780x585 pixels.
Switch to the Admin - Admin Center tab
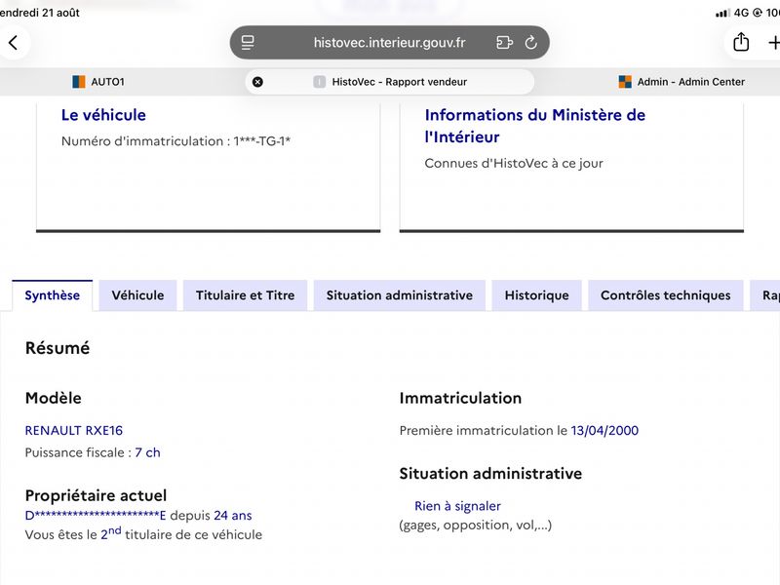682,82
